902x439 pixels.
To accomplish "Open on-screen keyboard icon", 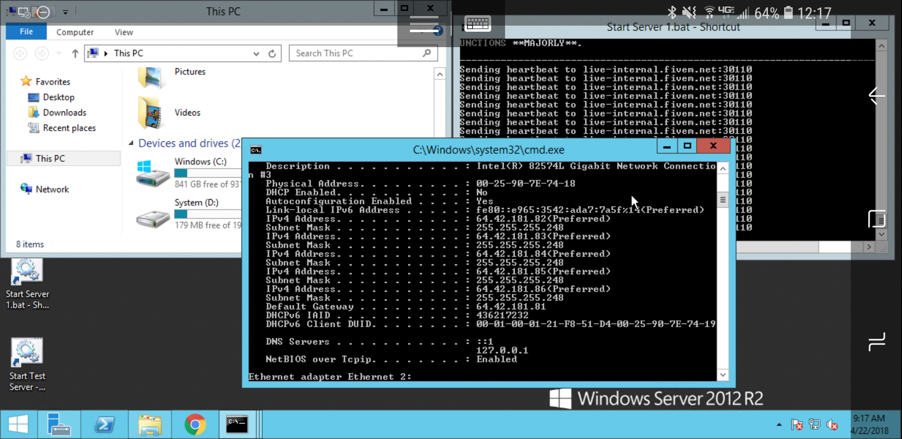I will 477,24.
